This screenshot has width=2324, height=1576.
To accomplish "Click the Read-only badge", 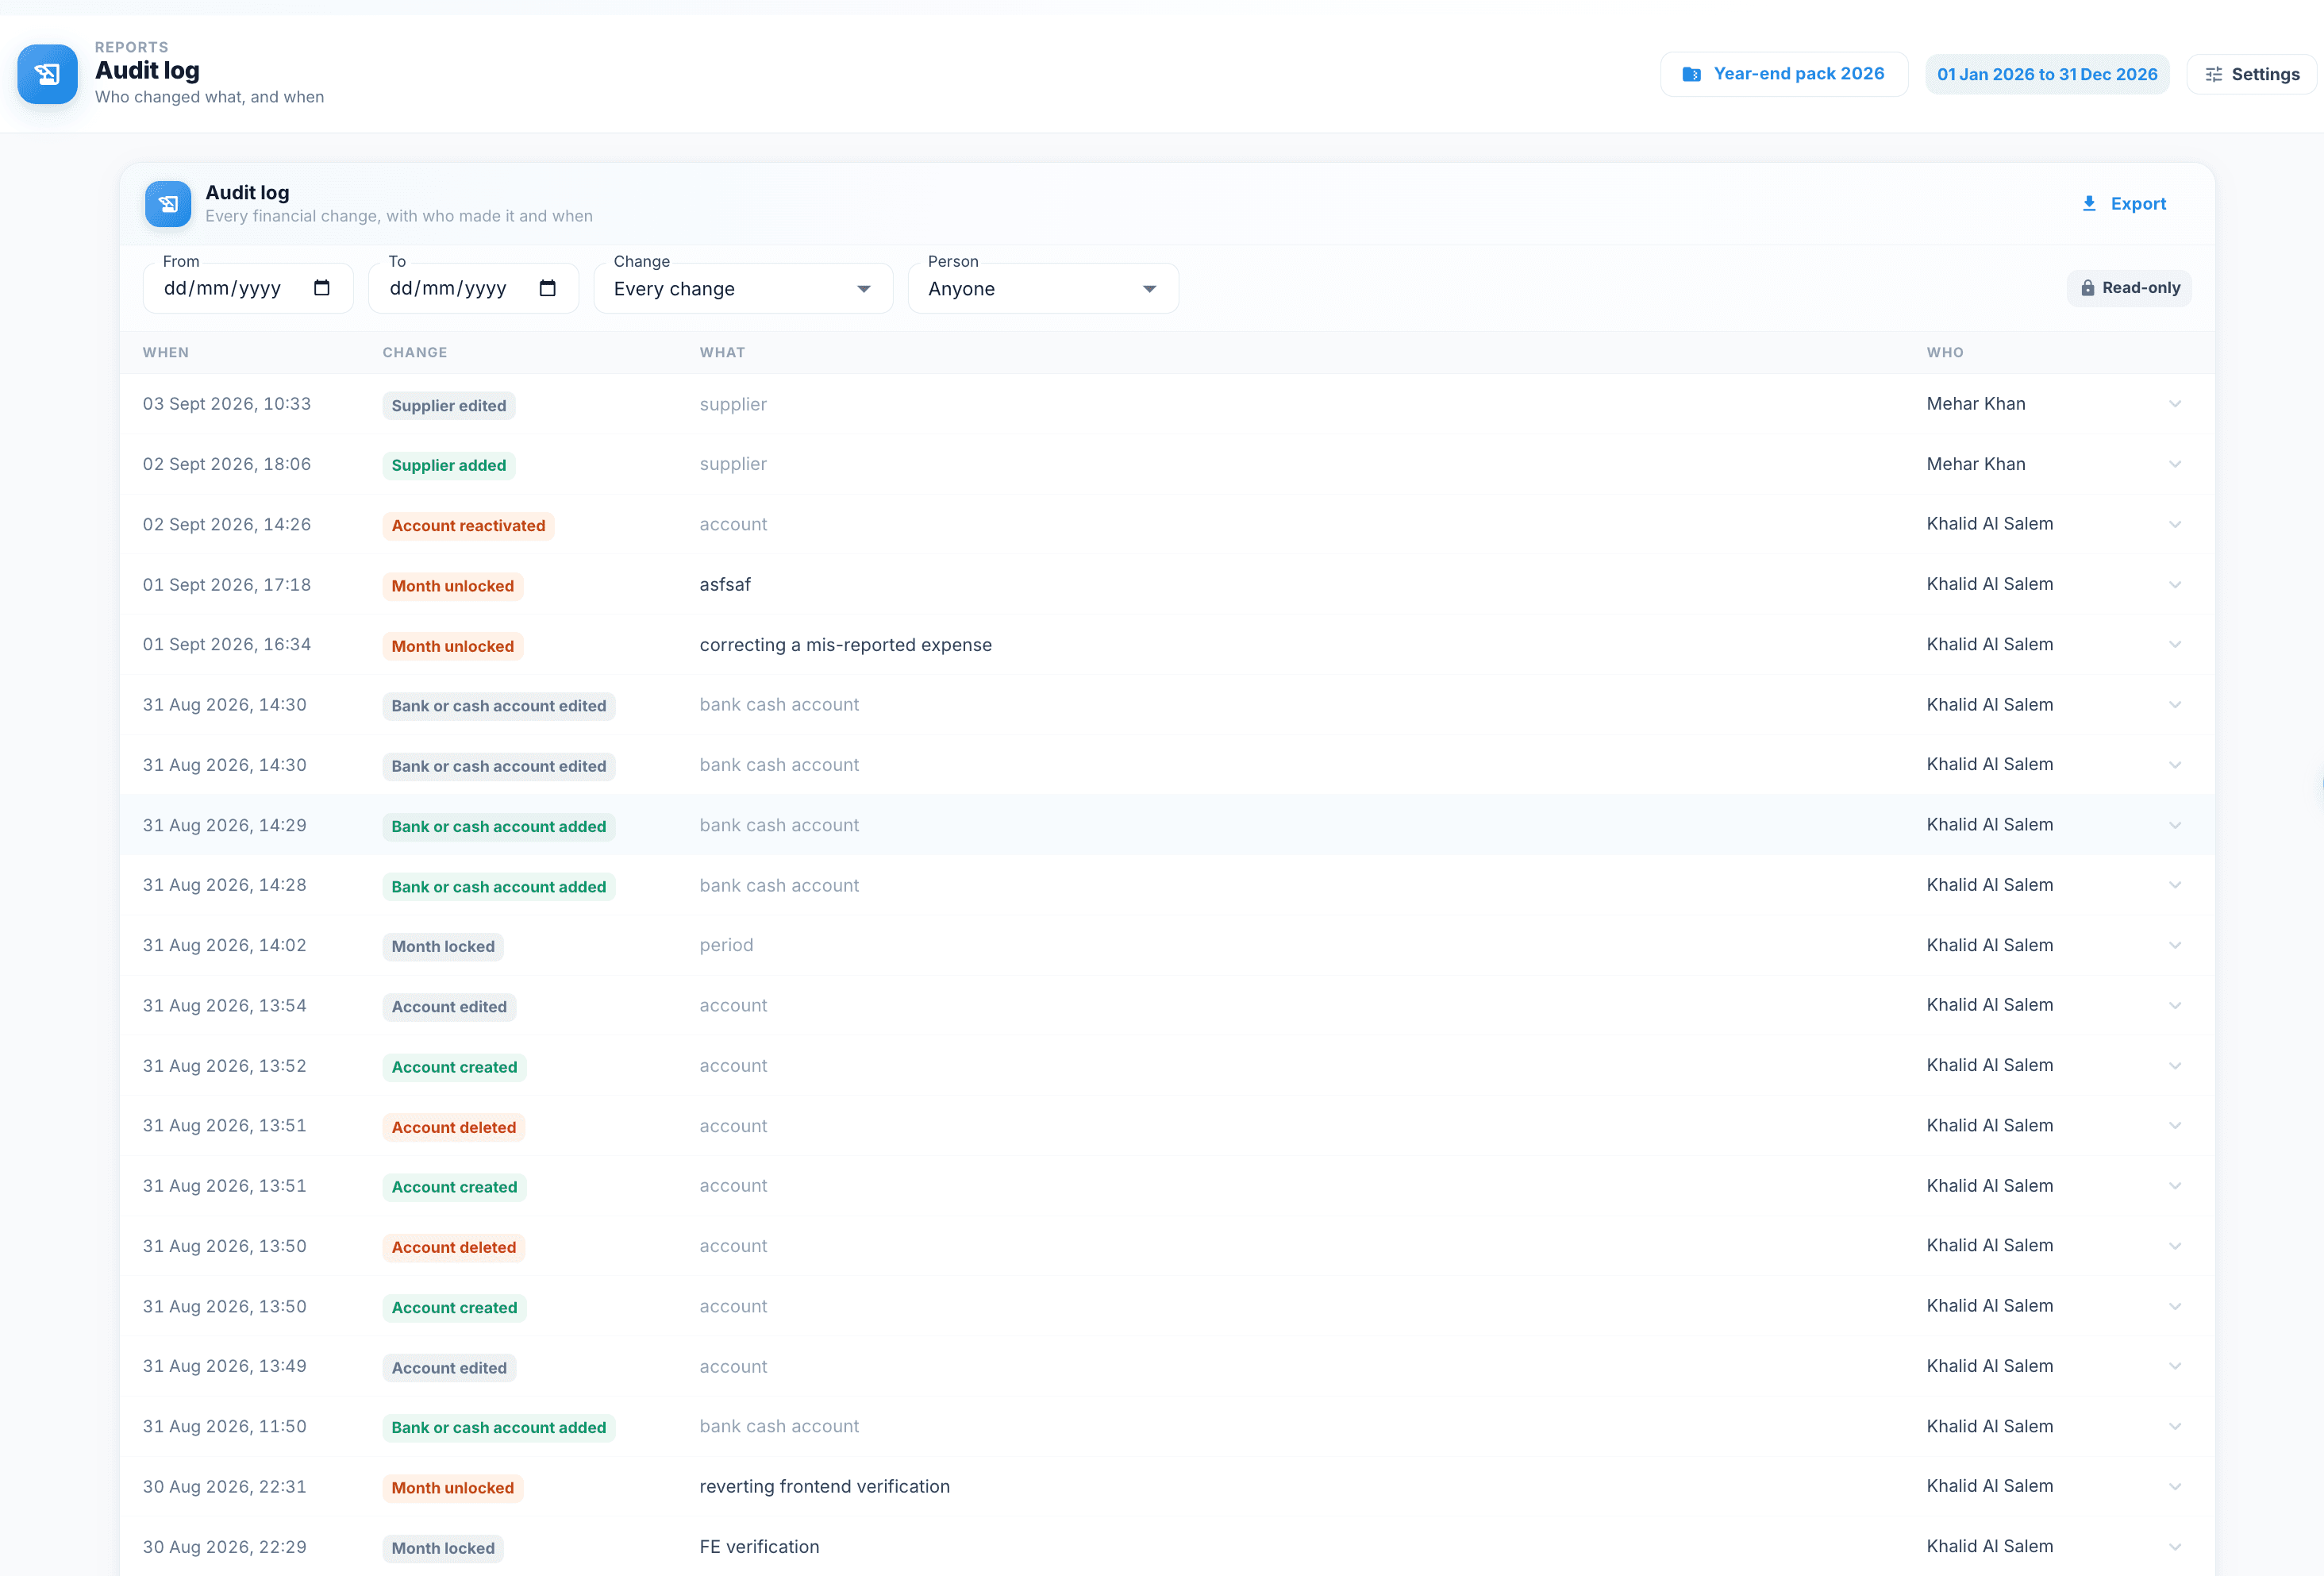I will (2129, 288).
